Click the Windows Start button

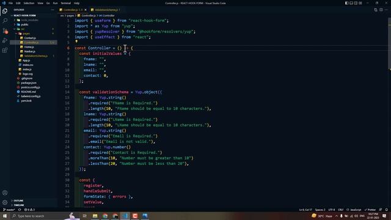[5, 216]
